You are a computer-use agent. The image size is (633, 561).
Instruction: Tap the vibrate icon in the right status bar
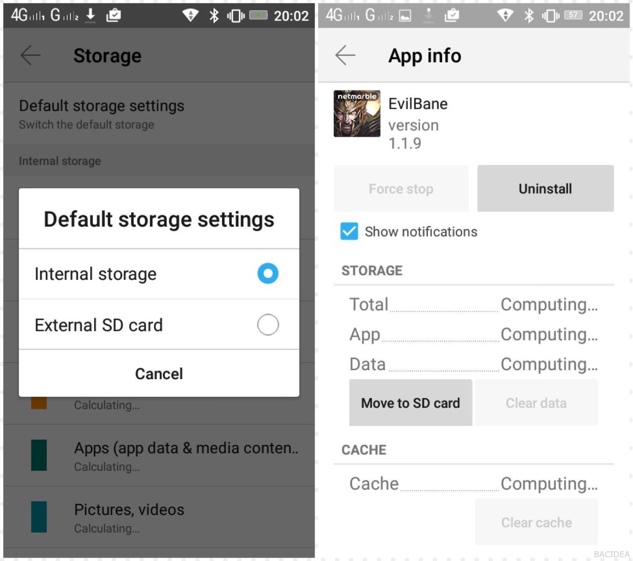pyautogui.click(x=551, y=16)
